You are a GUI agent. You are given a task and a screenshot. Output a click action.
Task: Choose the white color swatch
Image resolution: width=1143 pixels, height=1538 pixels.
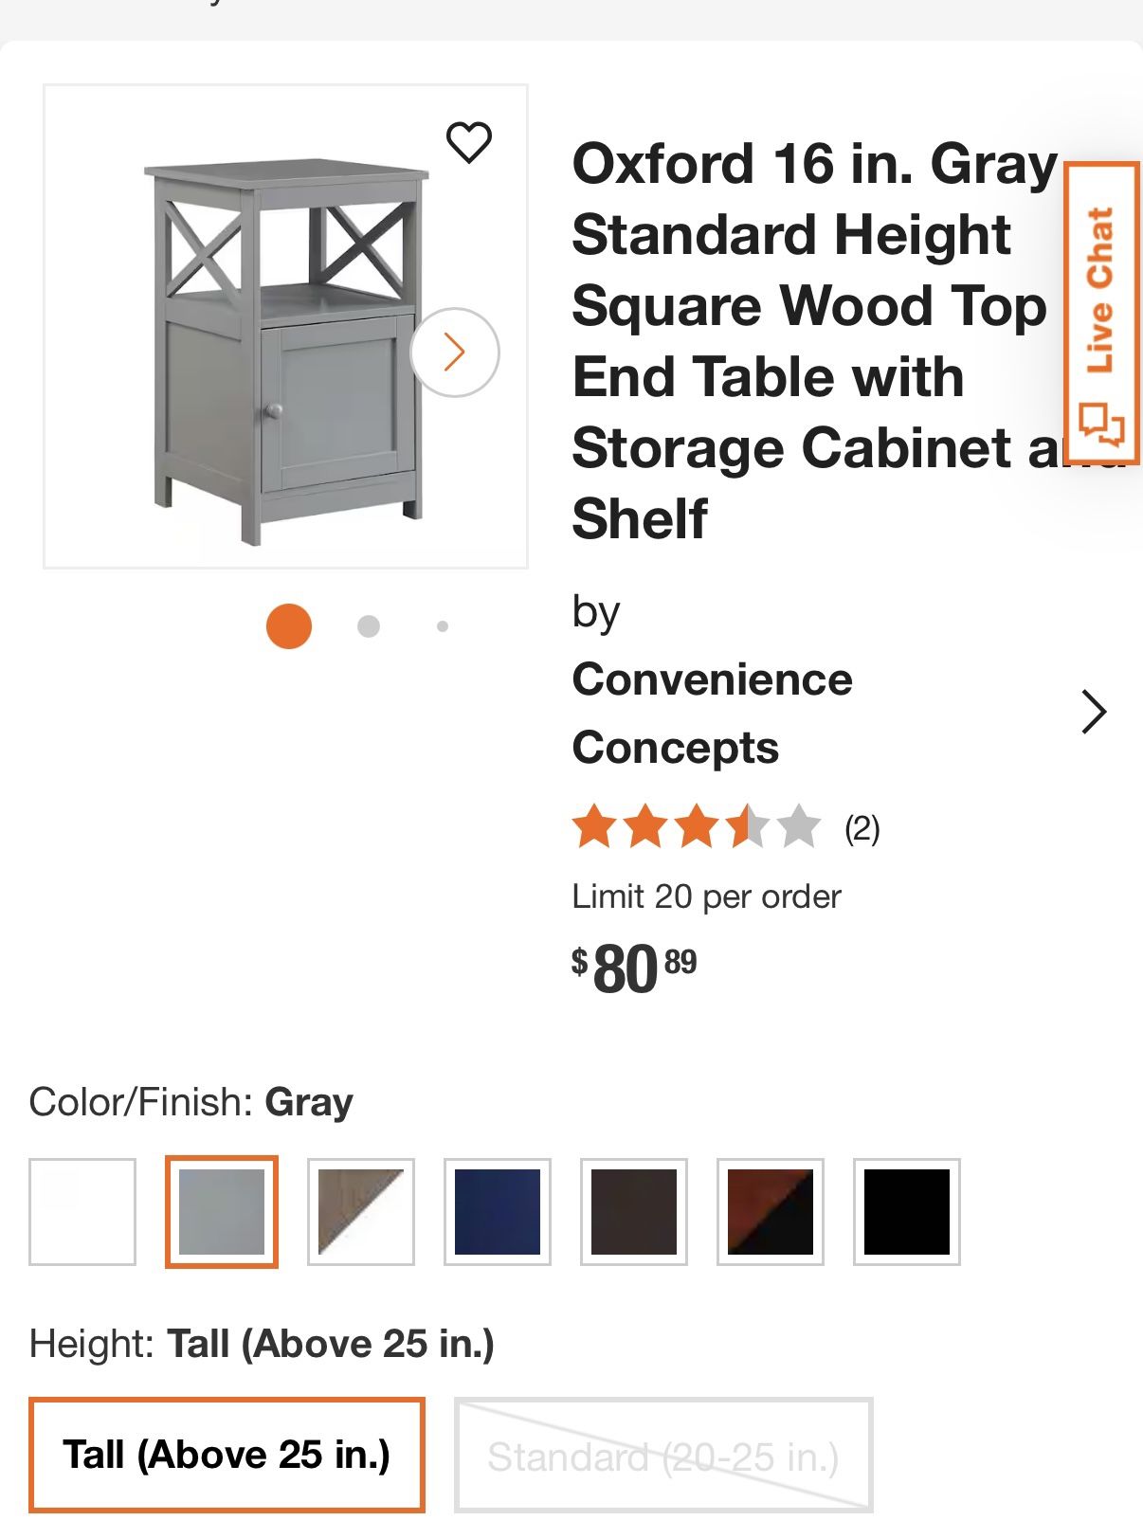(82, 1212)
